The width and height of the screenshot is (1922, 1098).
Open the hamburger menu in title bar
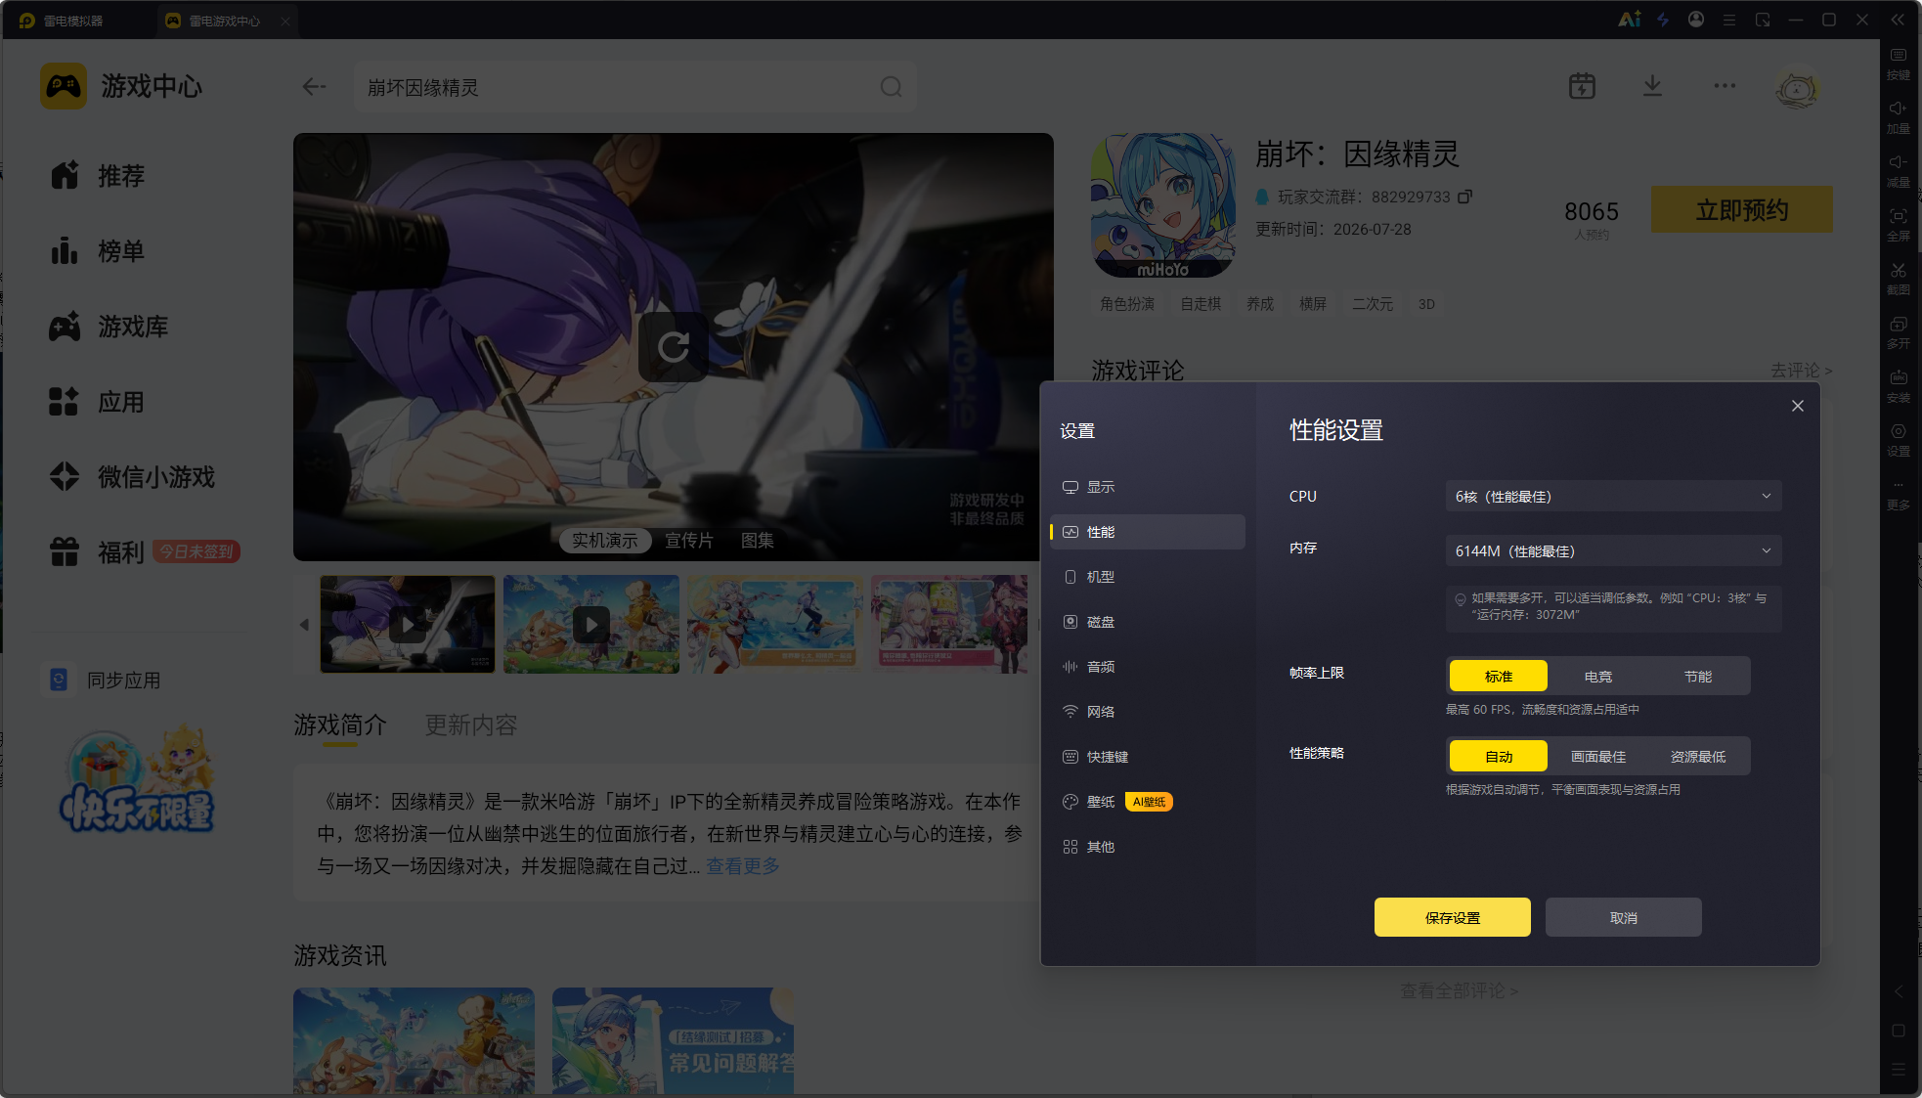1729,20
